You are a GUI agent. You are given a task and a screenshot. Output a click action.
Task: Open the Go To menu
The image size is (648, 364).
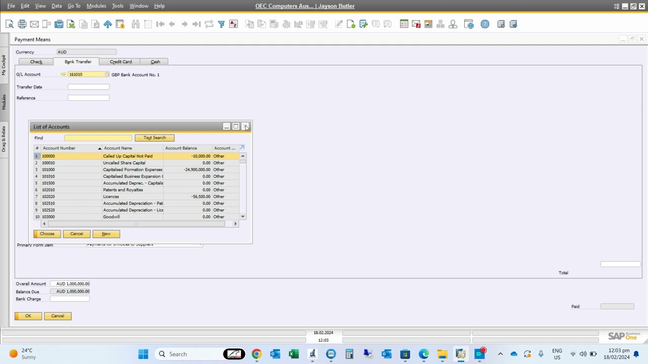74,6
